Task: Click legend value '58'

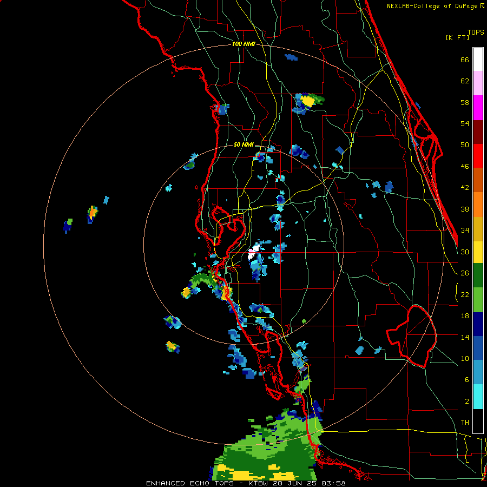Action: pos(465,102)
